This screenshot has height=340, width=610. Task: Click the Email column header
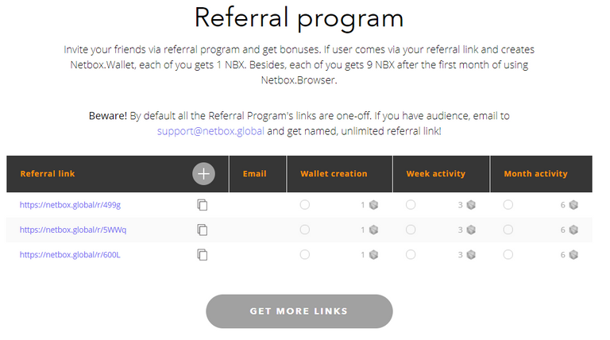pos(254,174)
